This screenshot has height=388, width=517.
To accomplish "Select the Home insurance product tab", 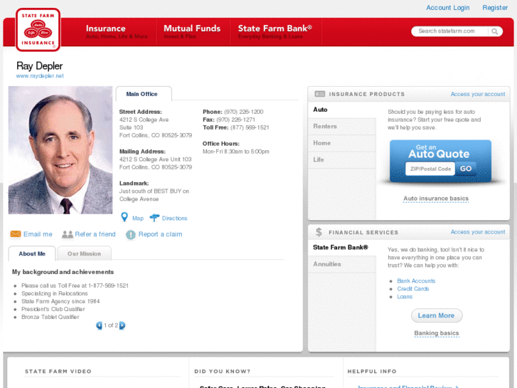I will (x=341, y=143).
